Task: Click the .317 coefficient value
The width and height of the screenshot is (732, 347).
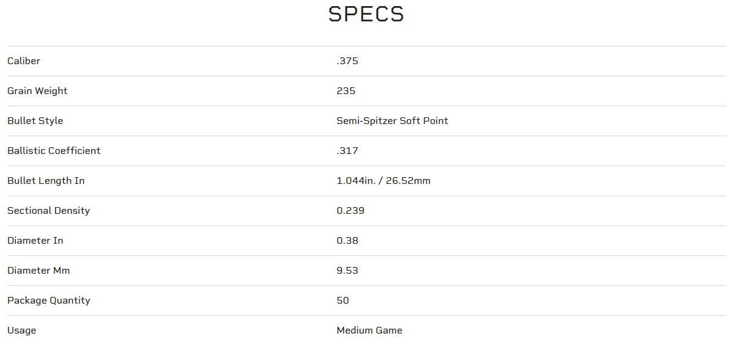Action: coord(347,151)
